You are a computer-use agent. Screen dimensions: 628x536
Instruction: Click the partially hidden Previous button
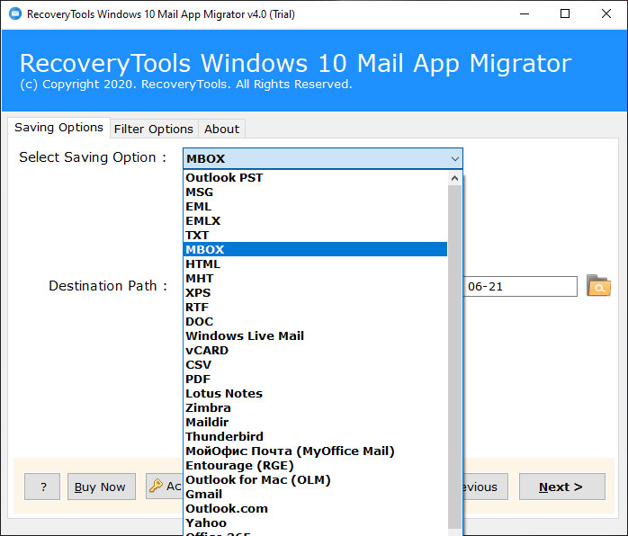pyautogui.click(x=486, y=487)
